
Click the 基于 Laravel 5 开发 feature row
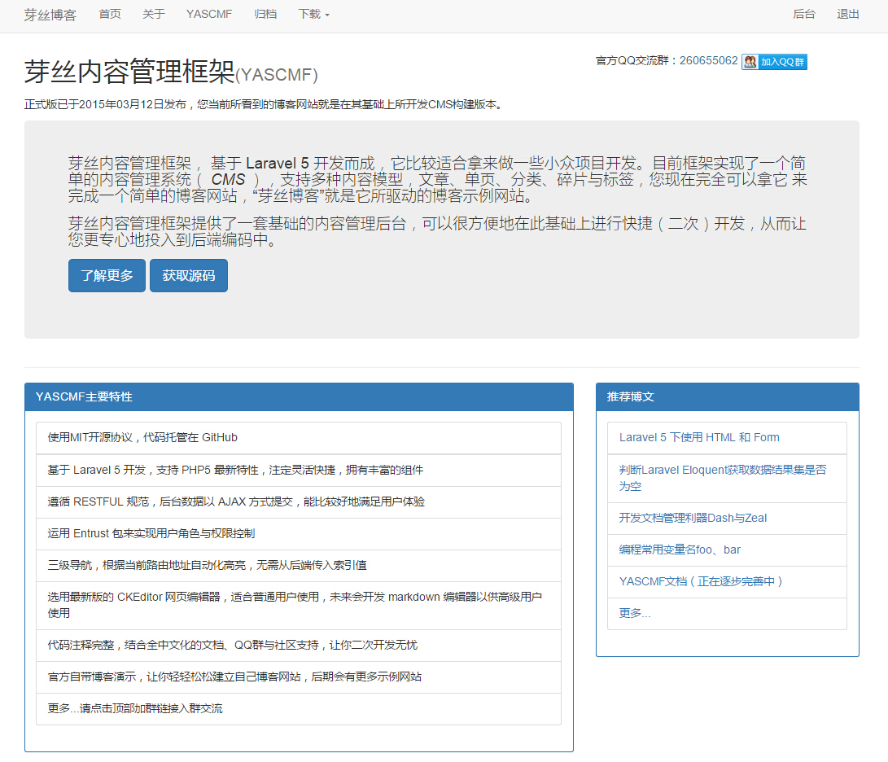click(x=299, y=471)
